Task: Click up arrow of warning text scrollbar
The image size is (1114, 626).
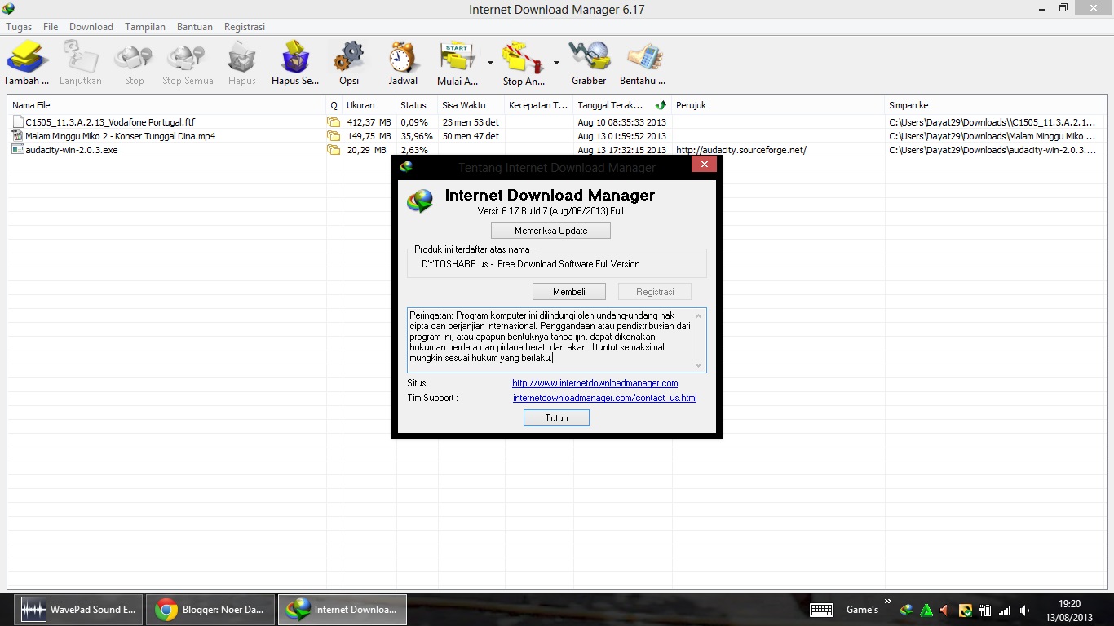Action: pyautogui.click(x=698, y=315)
